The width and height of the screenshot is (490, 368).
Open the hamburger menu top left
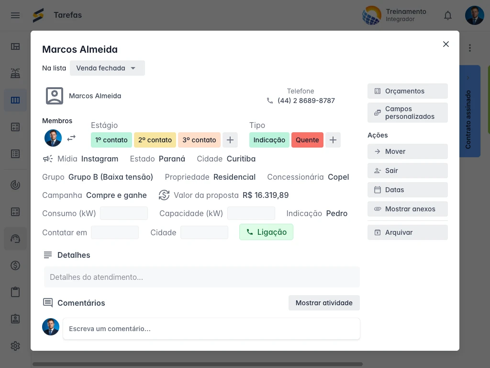15,15
